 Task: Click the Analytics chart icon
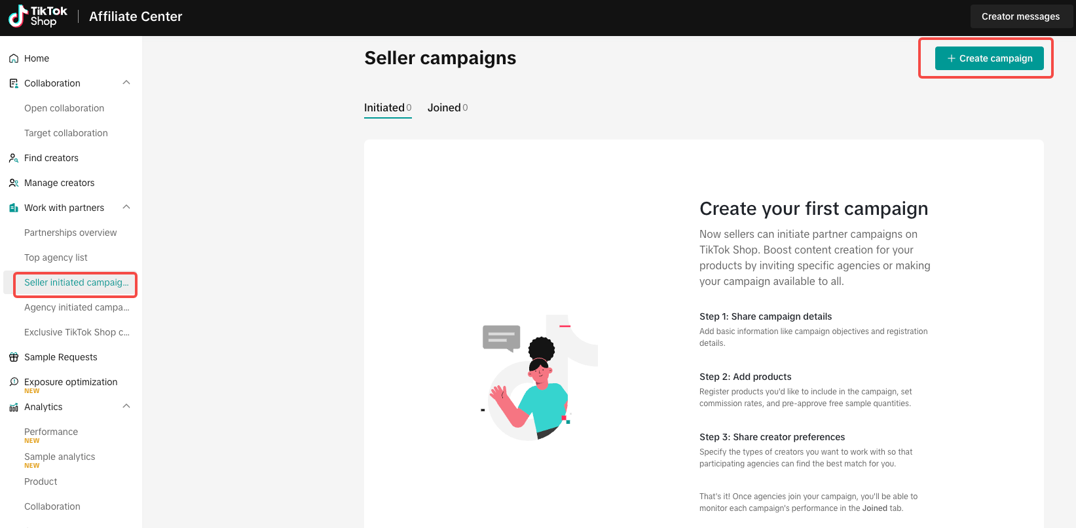14,407
